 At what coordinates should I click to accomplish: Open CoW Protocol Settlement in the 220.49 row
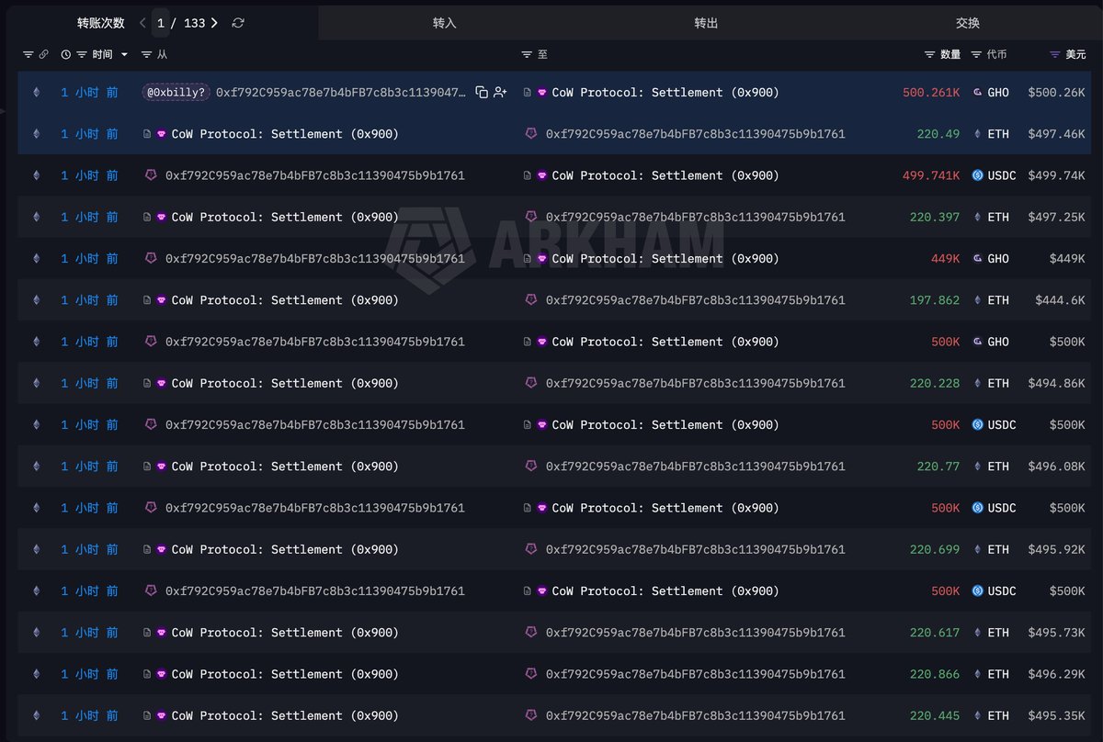click(x=285, y=134)
